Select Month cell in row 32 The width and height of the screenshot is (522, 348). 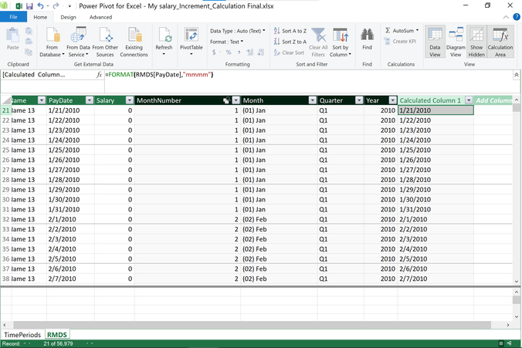279,219
